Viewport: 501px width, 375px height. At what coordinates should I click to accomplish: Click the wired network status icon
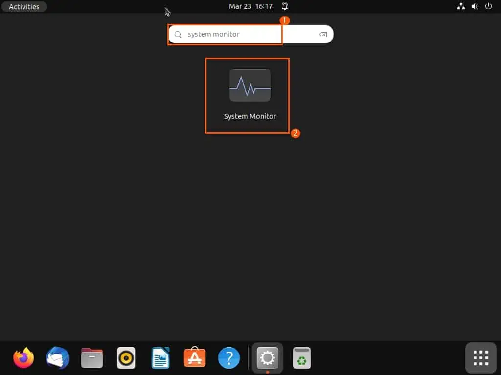(x=460, y=7)
